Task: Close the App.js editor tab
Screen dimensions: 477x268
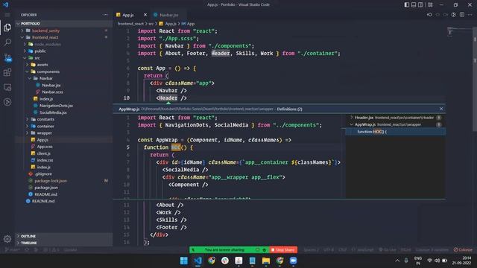Action: [x=145, y=15]
